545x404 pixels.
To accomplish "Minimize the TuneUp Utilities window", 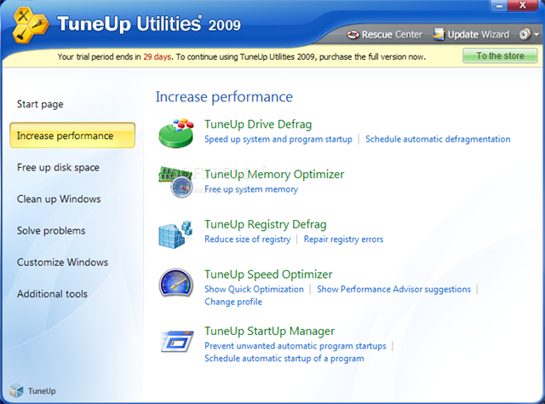I will tap(499, 6).
